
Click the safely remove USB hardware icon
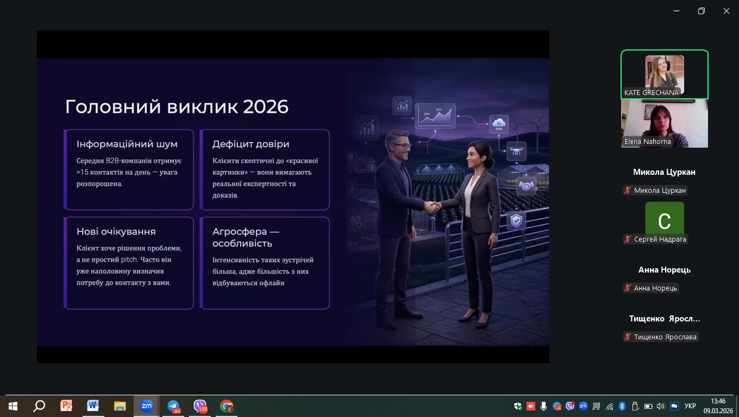coord(635,406)
